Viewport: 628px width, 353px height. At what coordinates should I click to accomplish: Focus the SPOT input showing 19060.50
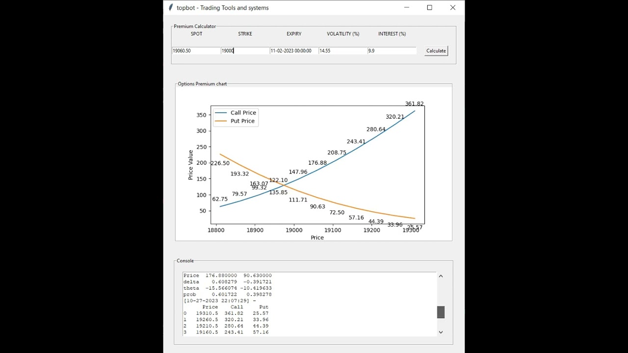point(196,50)
